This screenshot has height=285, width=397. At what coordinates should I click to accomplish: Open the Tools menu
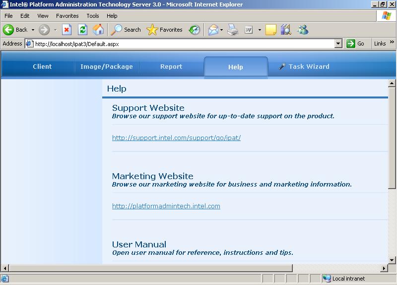click(93, 16)
